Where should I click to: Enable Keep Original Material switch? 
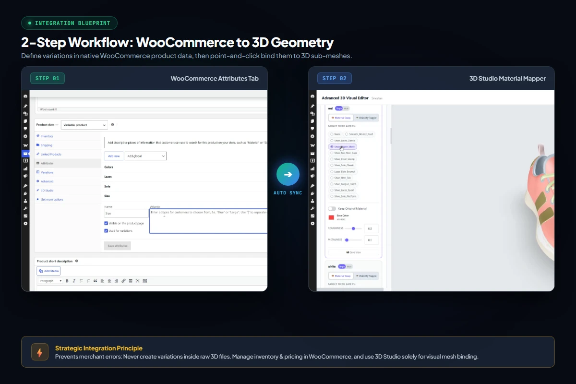tap(332, 209)
